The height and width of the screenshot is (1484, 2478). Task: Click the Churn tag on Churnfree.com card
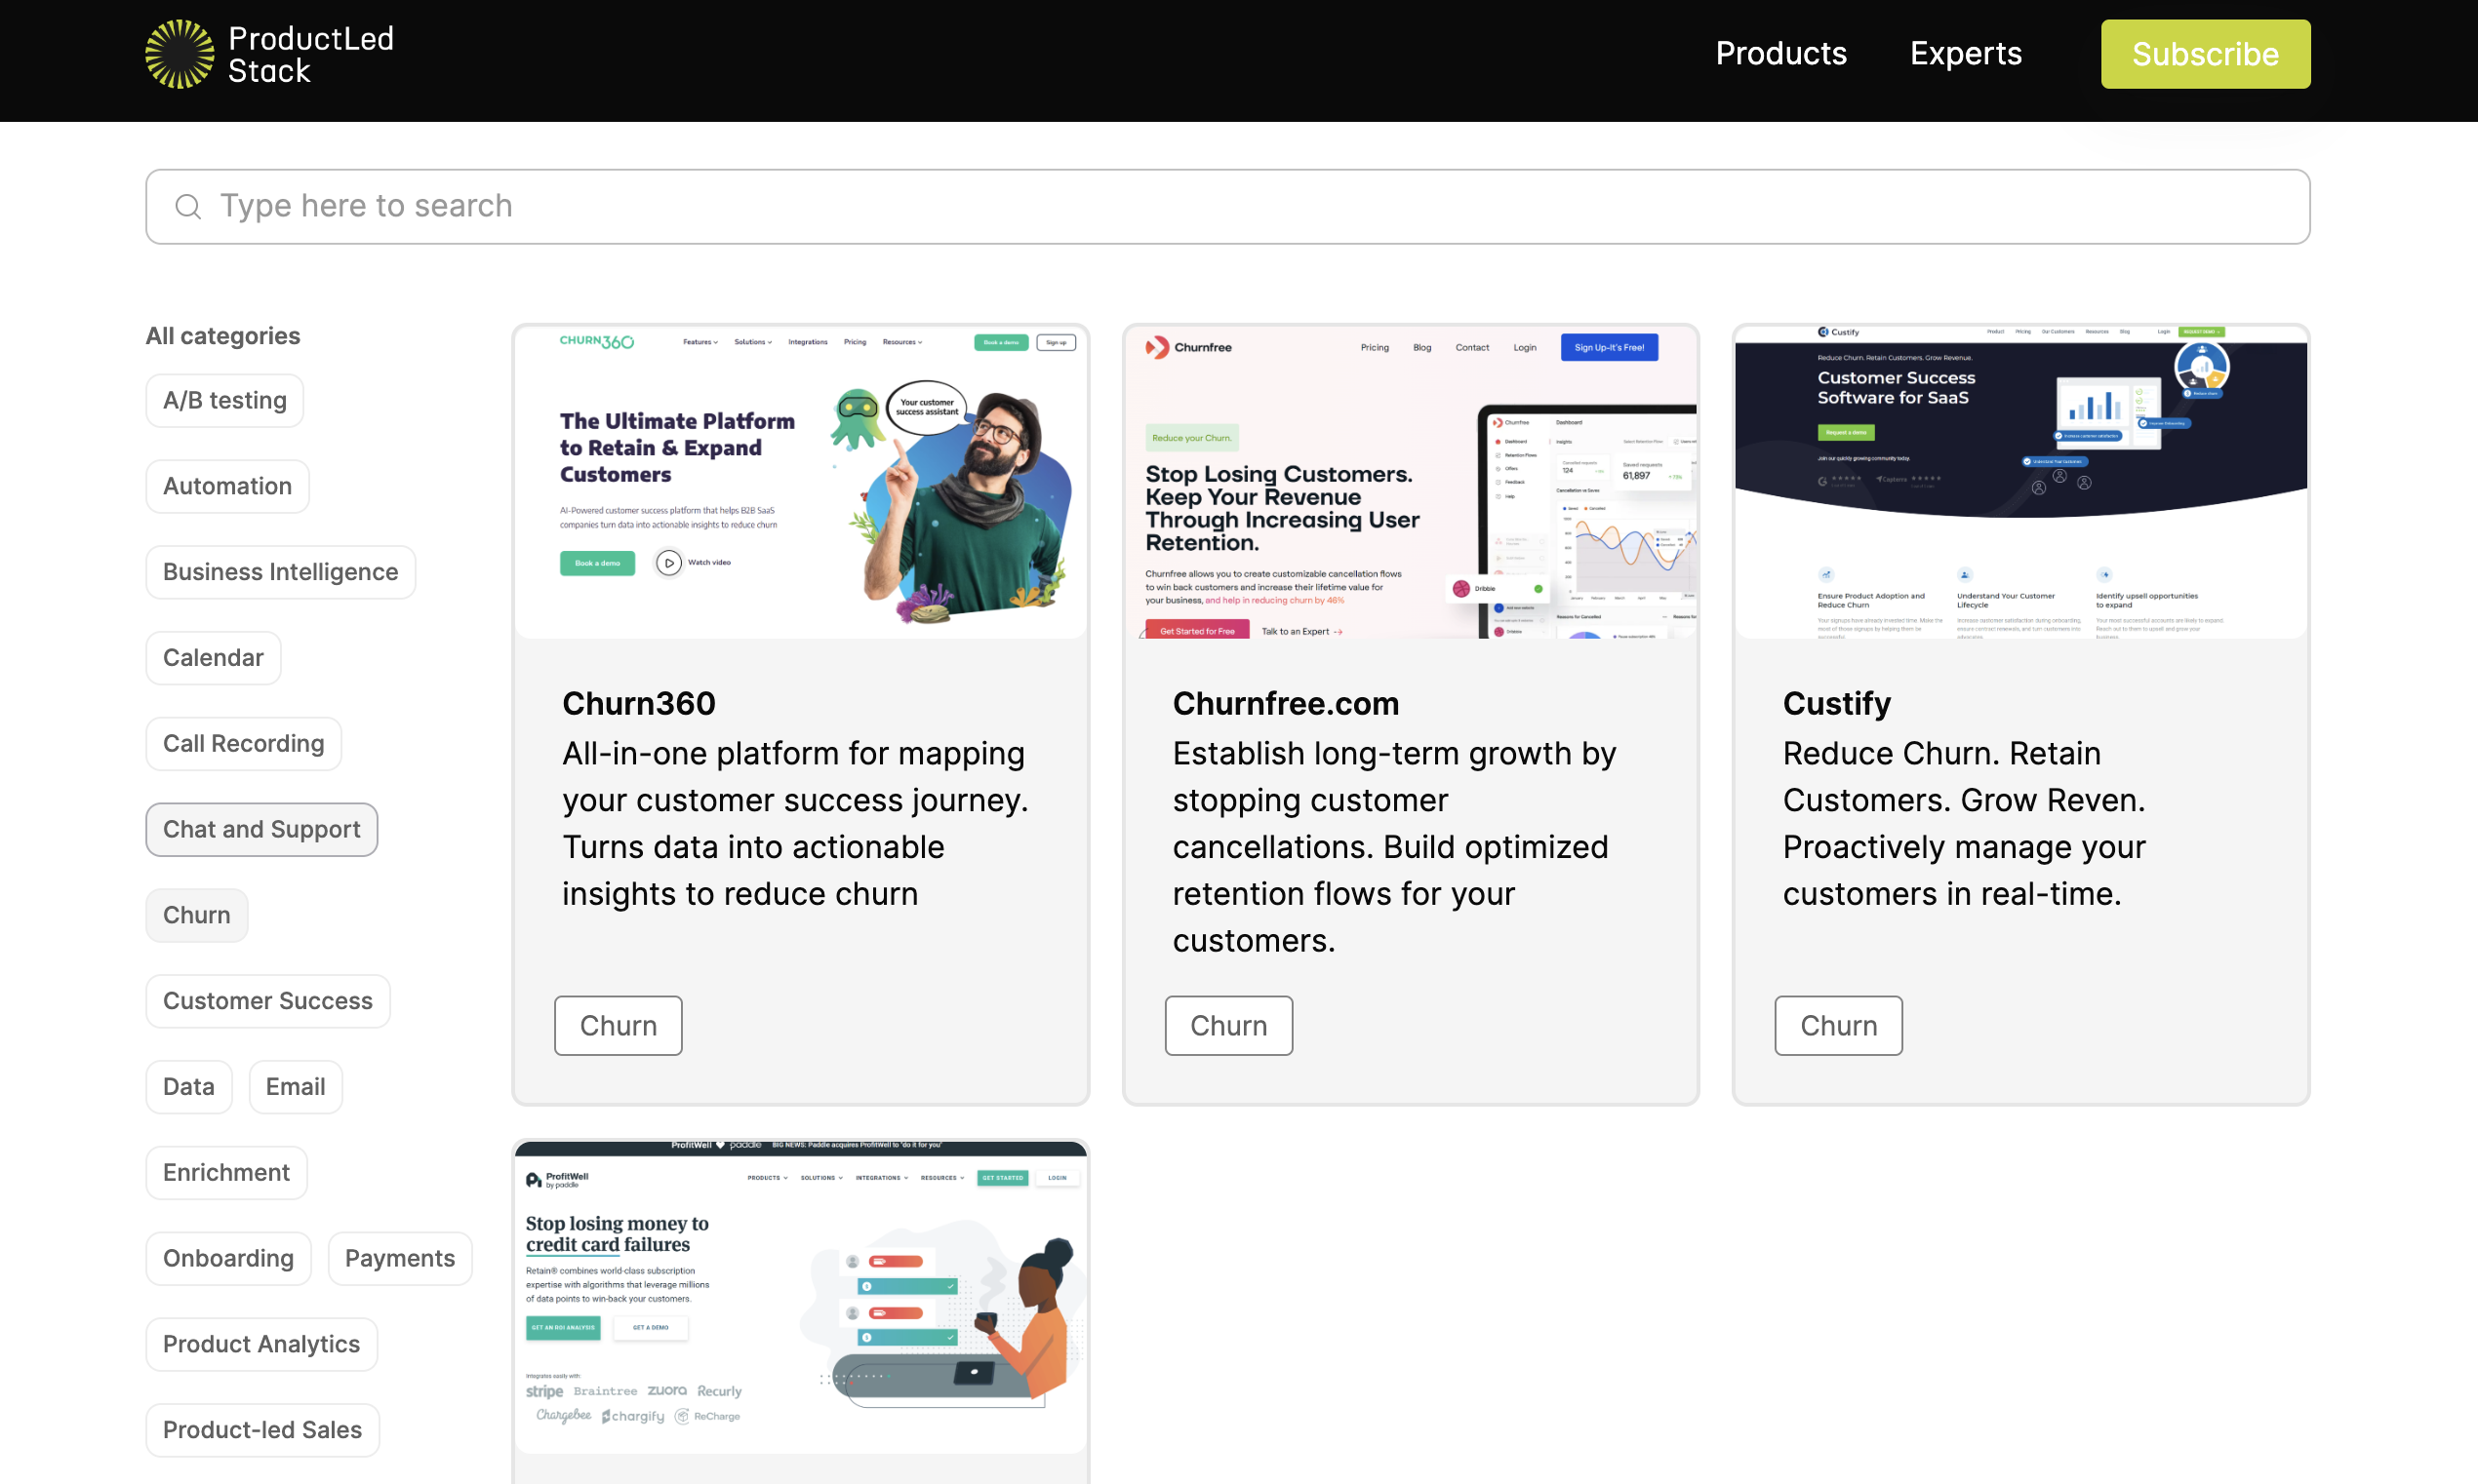[x=1228, y=1025]
